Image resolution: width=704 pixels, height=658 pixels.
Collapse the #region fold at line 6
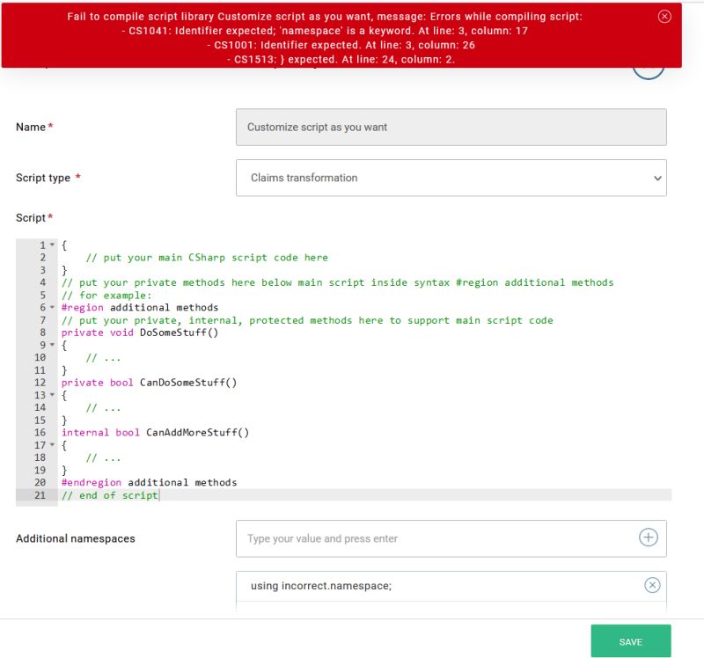click(52, 308)
